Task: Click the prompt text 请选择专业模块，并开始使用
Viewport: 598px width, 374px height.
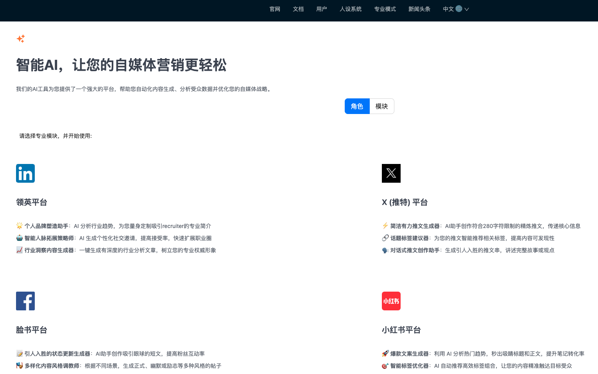Action: point(56,136)
